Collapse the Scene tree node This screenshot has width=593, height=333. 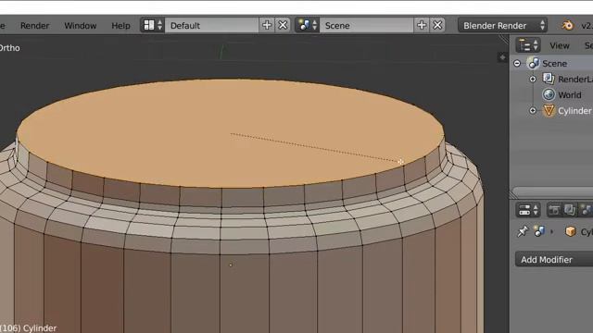coord(517,63)
